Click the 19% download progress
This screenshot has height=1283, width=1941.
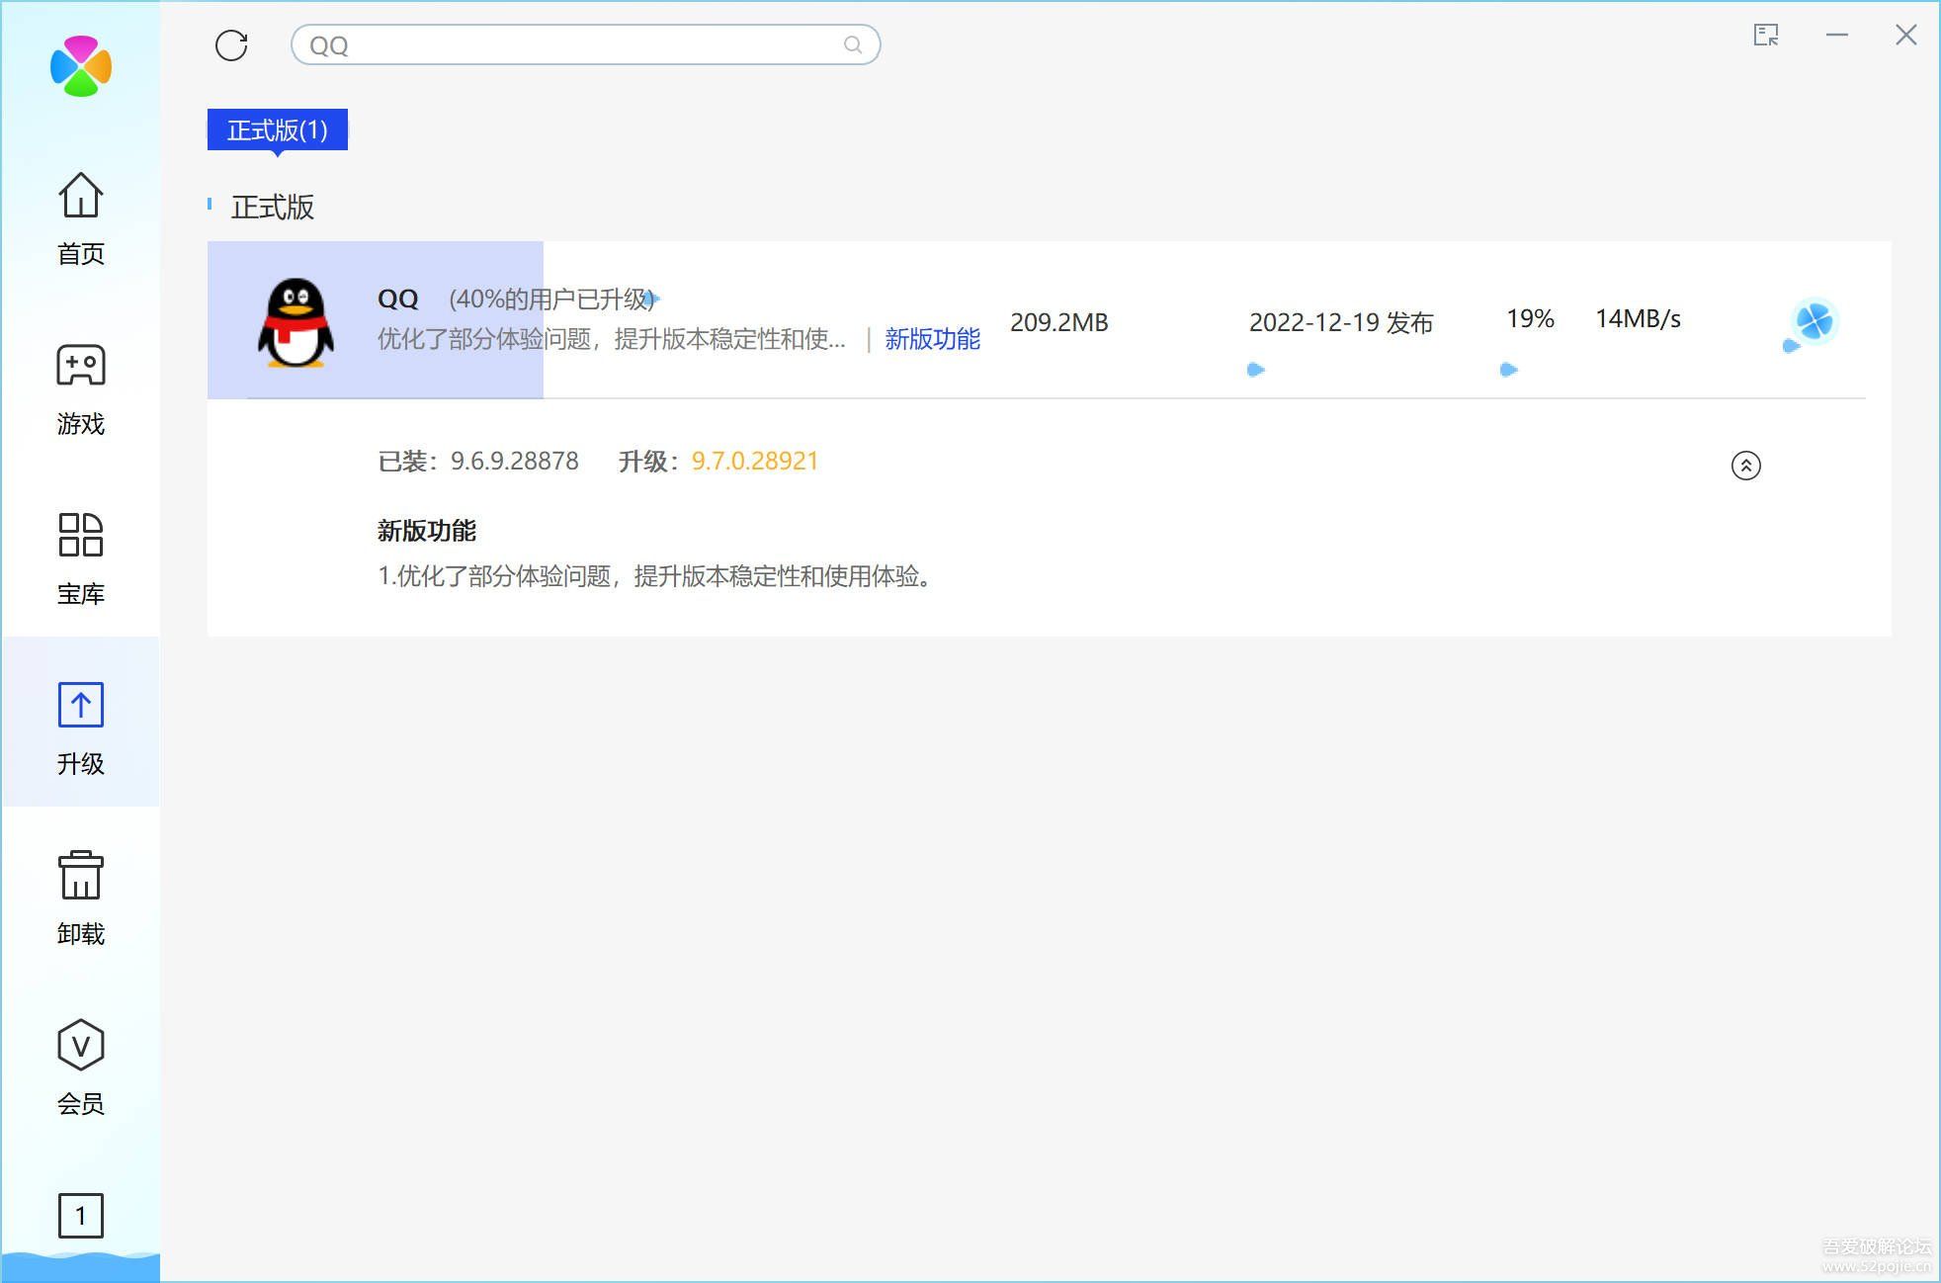[1530, 318]
